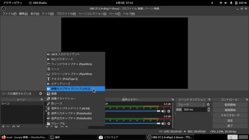This screenshot has width=249, height=140.
Task: Open the ドック menu
Action: [x=47, y=14]
